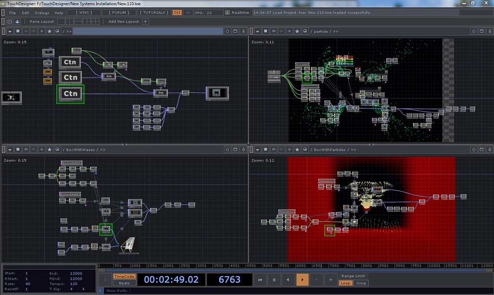Click the back arrow in the particle pane
Viewport: 494px width, 295px height.
(x=274, y=31)
